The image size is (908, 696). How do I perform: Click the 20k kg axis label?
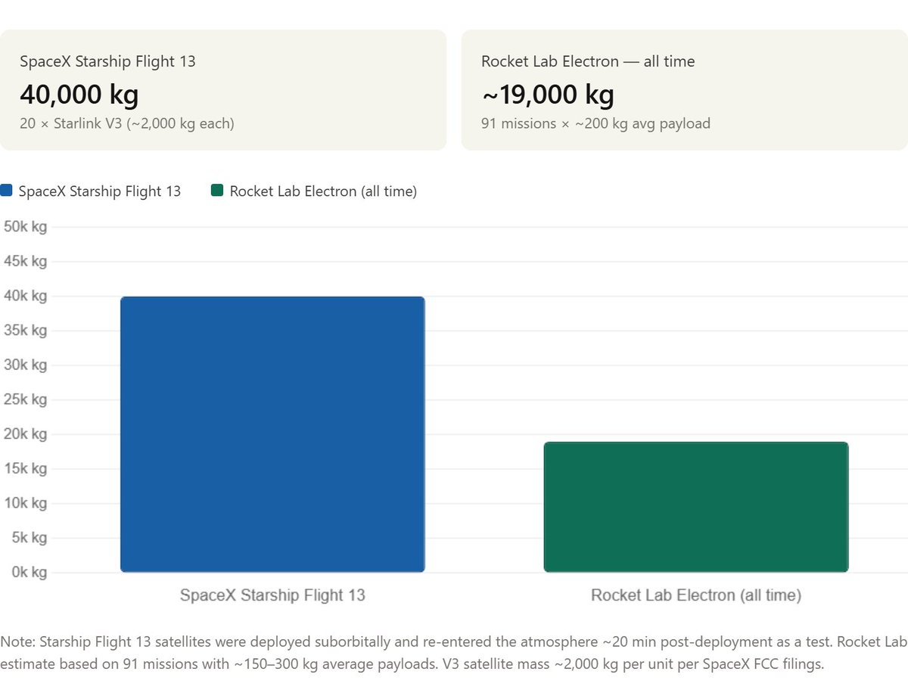[24, 434]
